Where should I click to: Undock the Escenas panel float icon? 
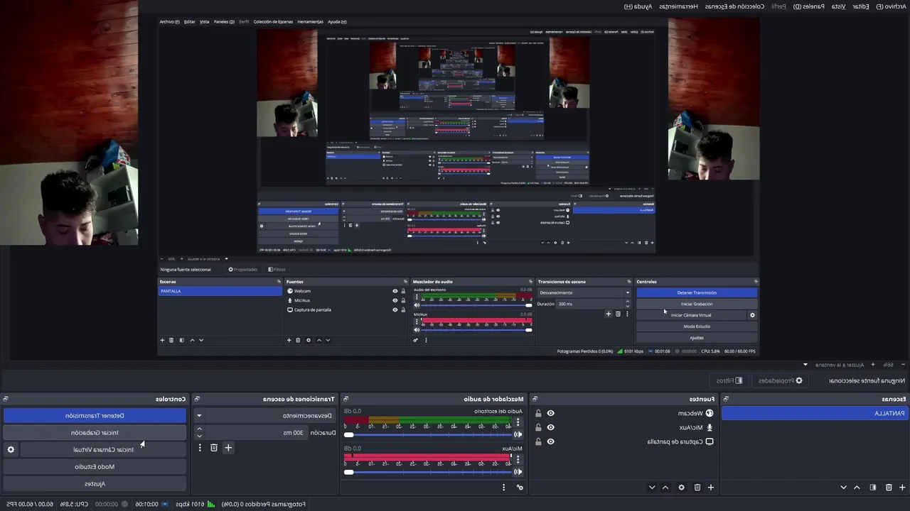[x=726, y=399]
